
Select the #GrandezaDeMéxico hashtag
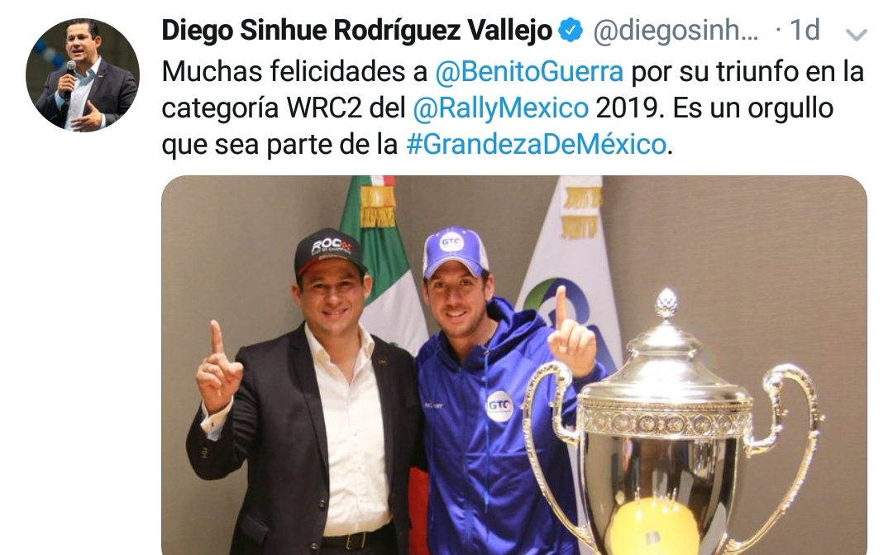click(536, 144)
